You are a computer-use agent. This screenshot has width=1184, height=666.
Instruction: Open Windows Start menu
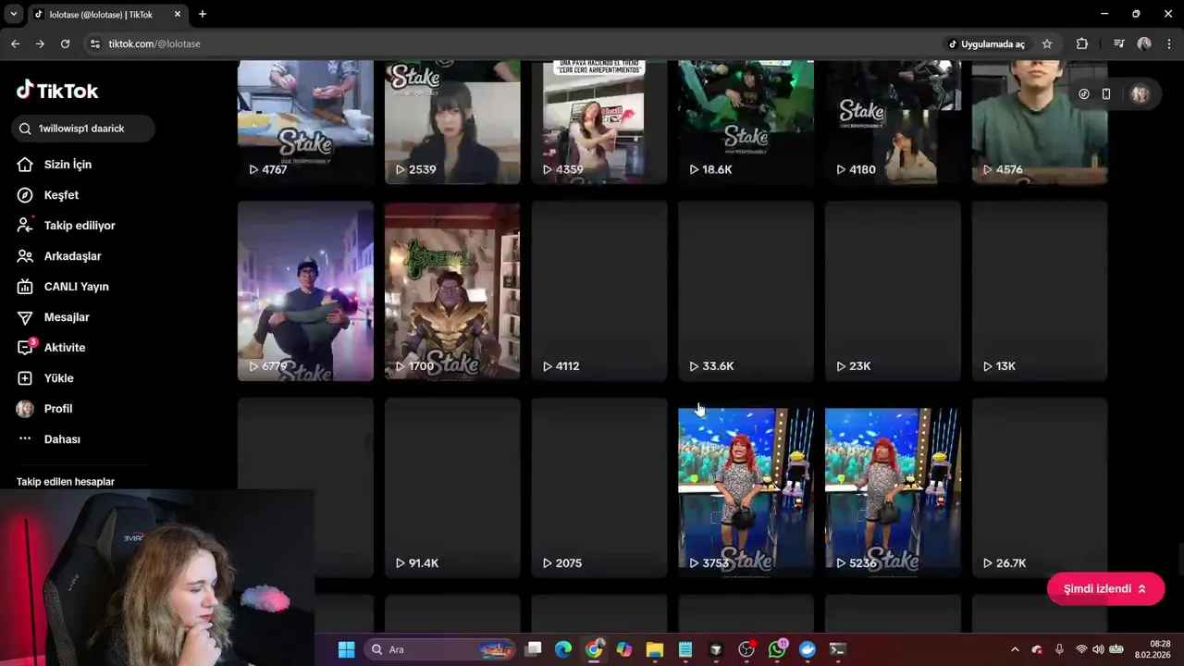point(346,649)
